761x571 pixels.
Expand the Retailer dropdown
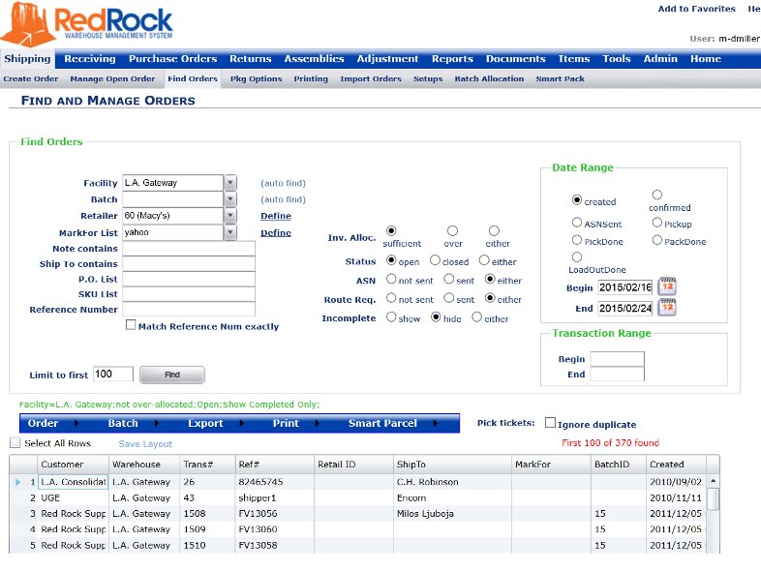[x=230, y=216]
